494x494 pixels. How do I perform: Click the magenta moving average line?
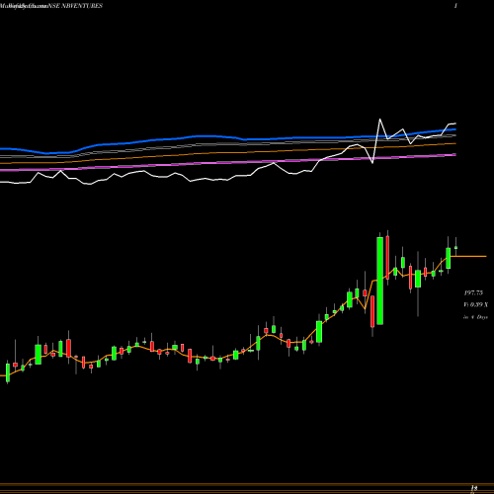(228, 163)
